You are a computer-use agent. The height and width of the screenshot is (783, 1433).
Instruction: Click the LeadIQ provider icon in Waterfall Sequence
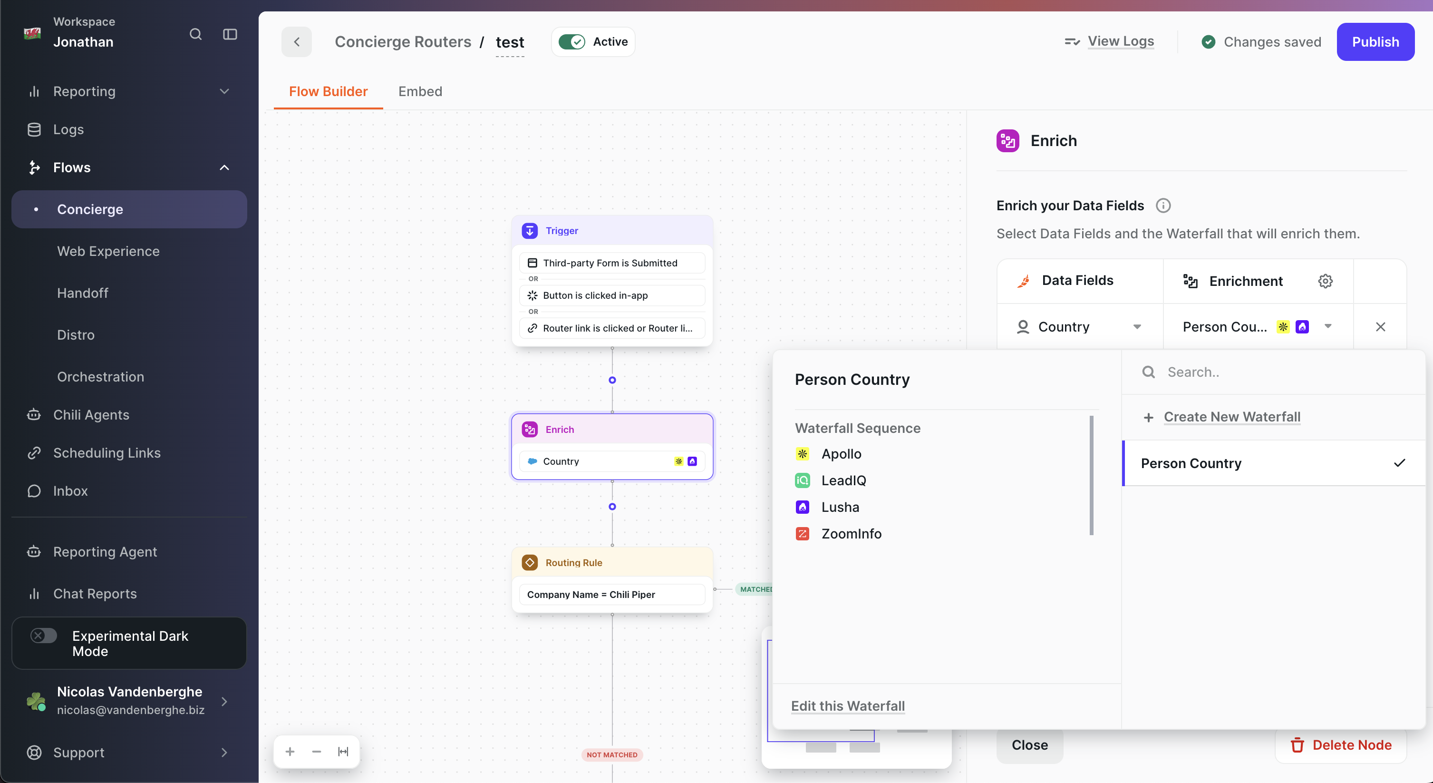(802, 480)
